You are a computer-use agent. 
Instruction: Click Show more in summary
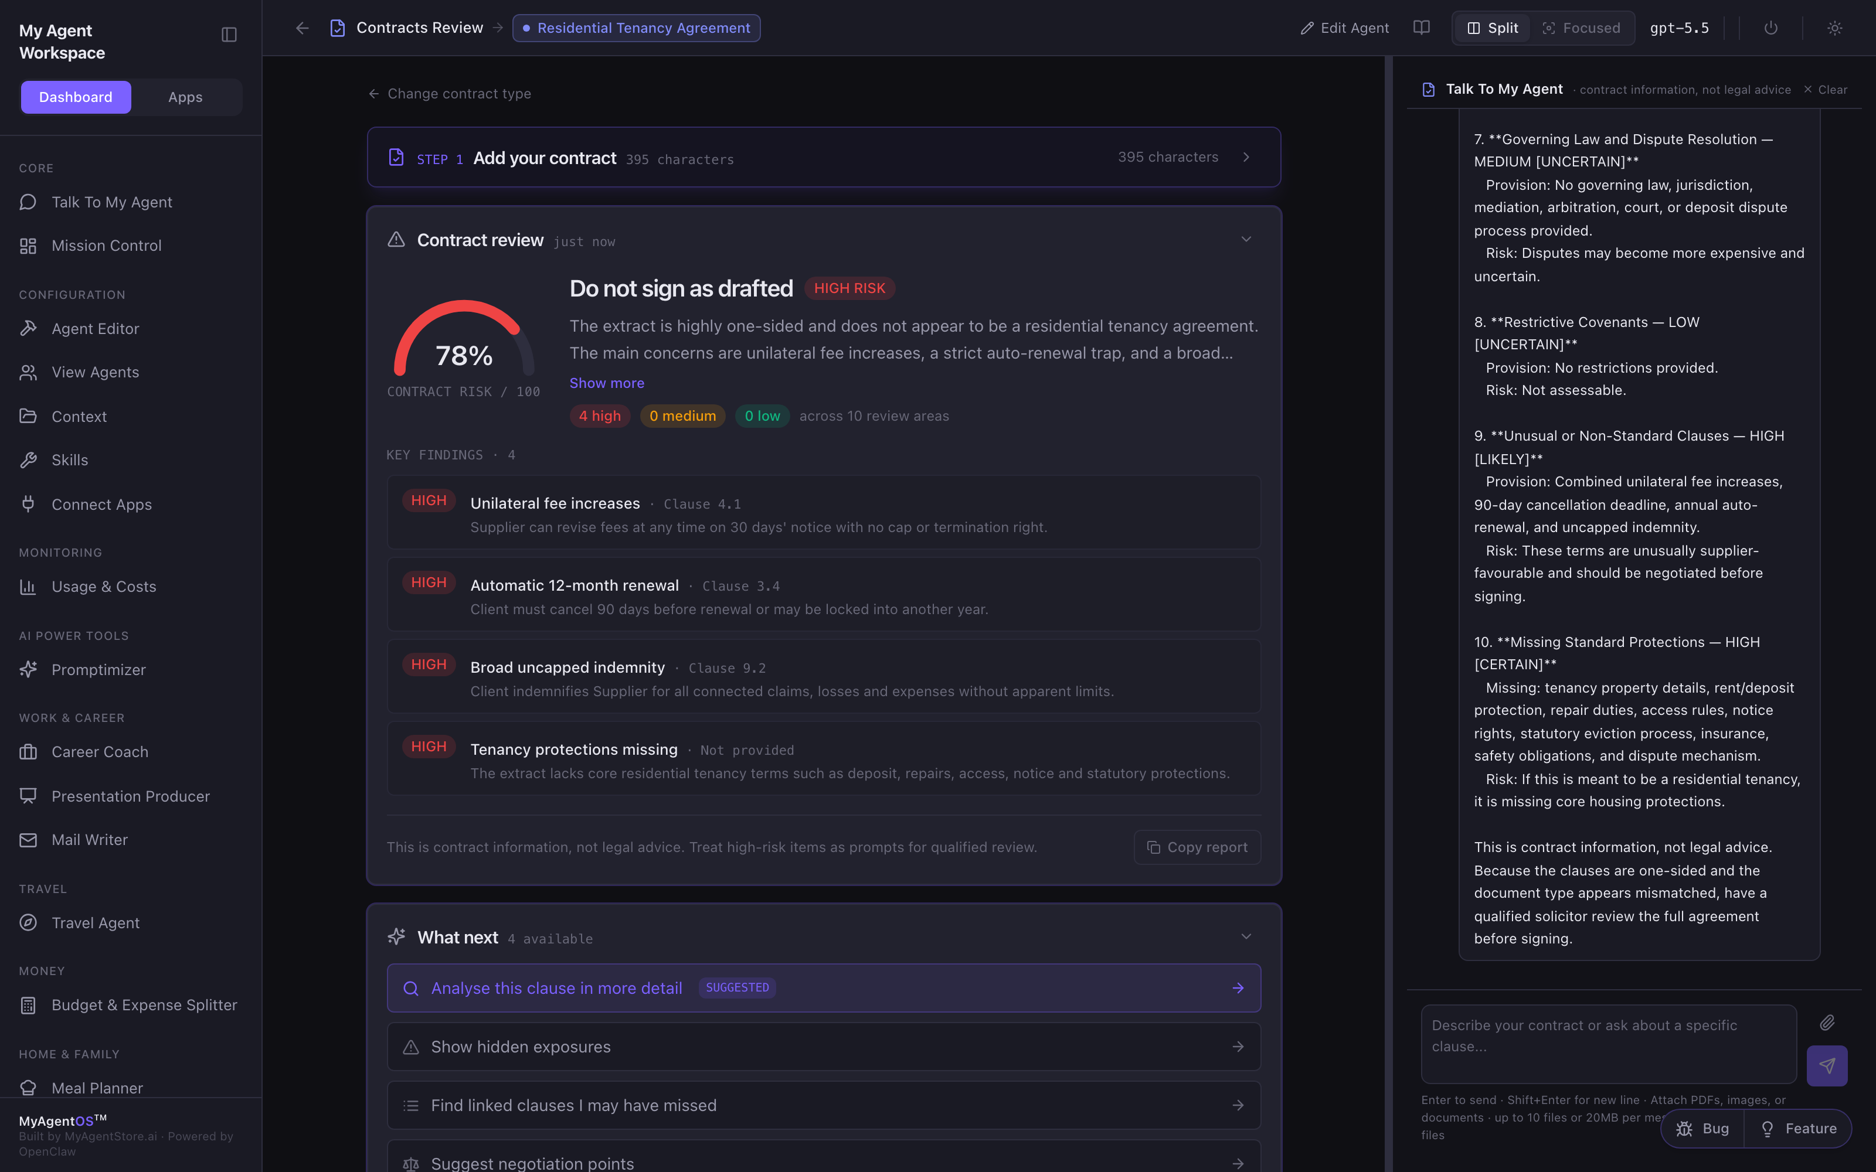click(x=607, y=383)
